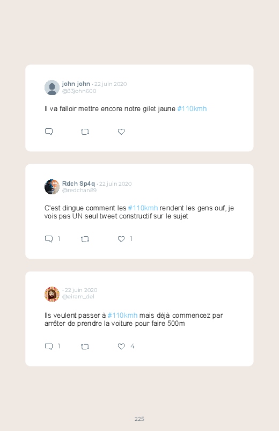Open @eiram_del's profile avatar
279x431 pixels.
click(52, 294)
